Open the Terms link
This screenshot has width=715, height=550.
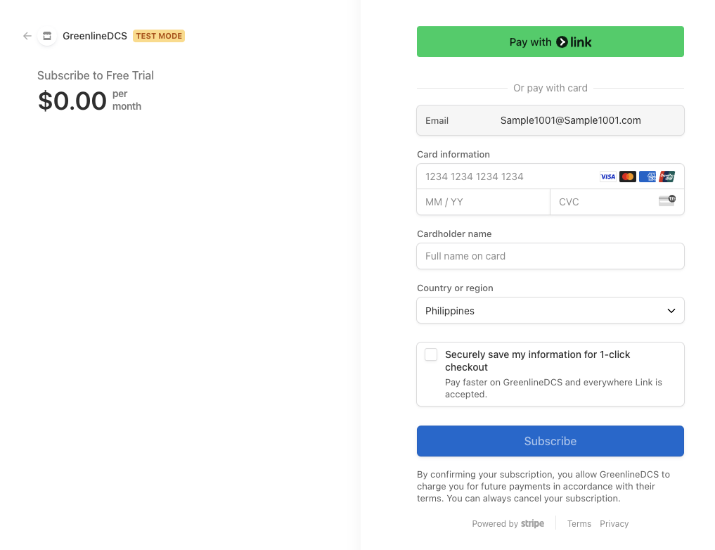tap(579, 523)
